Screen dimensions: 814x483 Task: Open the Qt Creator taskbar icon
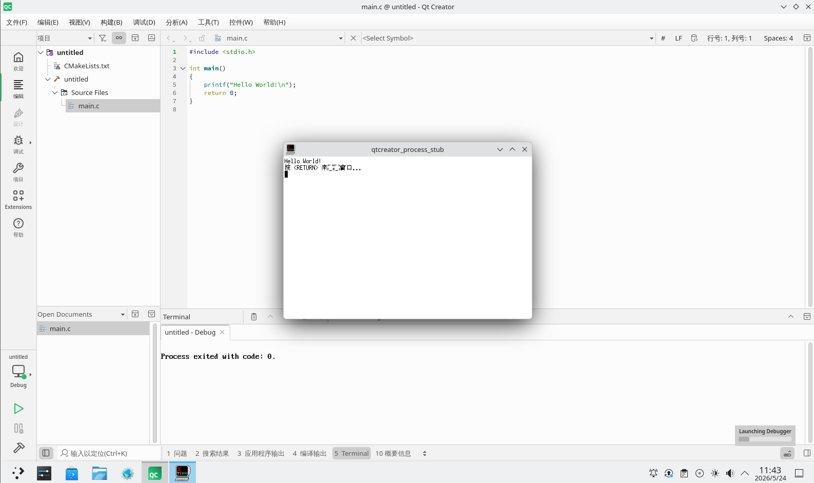(x=154, y=473)
